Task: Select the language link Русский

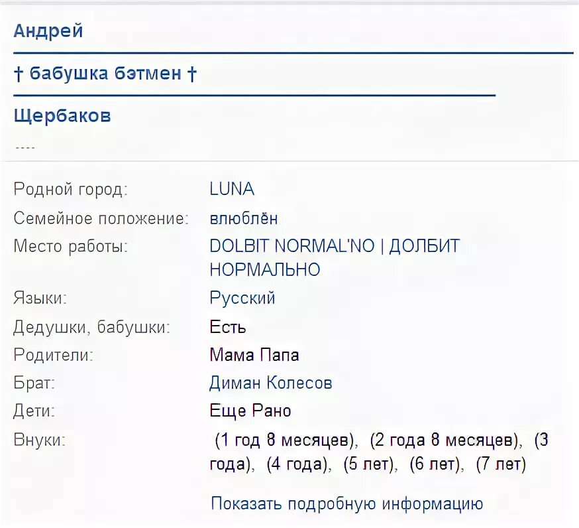Action: pyautogui.click(x=242, y=298)
